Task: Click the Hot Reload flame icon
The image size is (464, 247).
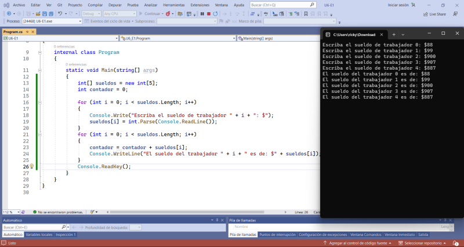Action: [x=168, y=13]
